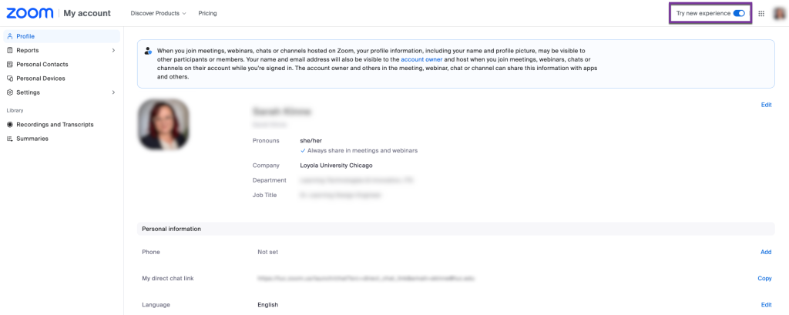Add a phone number
This screenshot has width=789, height=315.
point(766,252)
